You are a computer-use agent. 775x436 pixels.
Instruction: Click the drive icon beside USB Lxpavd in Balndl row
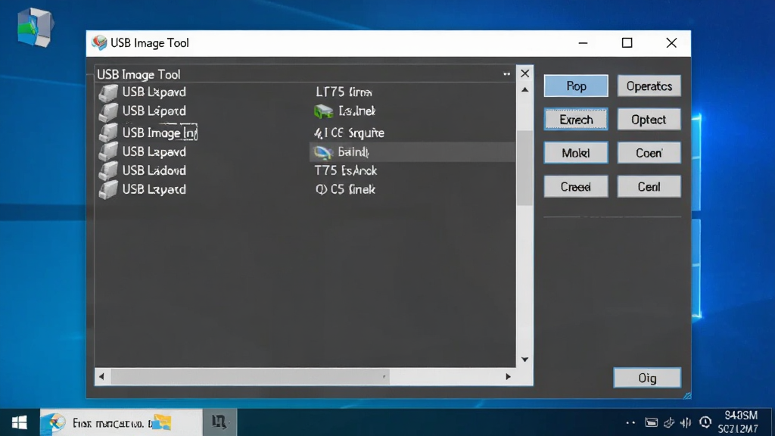[x=108, y=151]
